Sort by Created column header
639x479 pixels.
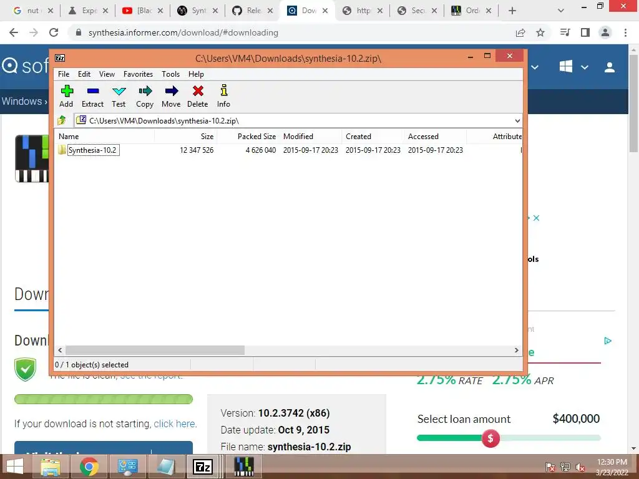tap(373, 137)
